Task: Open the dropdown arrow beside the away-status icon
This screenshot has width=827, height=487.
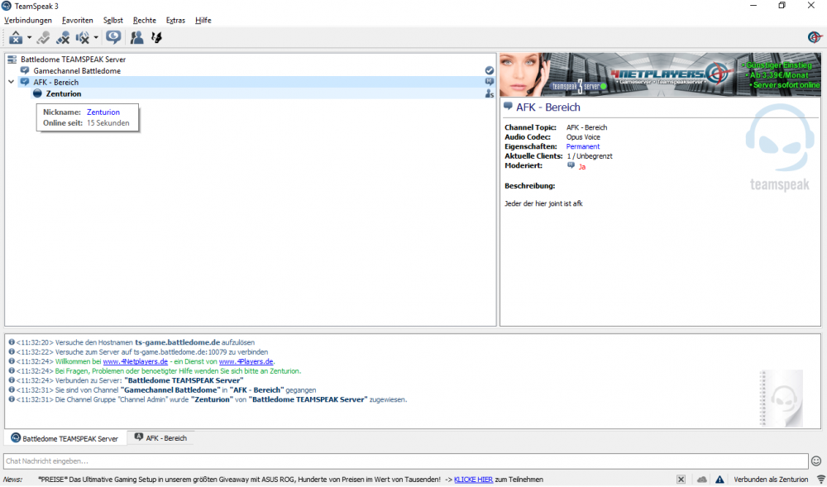Action: click(x=30, y=37)
